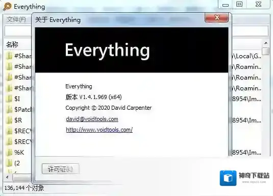
Task: Close the 关于 Everything dialog
Action: [x=216, y=17]
